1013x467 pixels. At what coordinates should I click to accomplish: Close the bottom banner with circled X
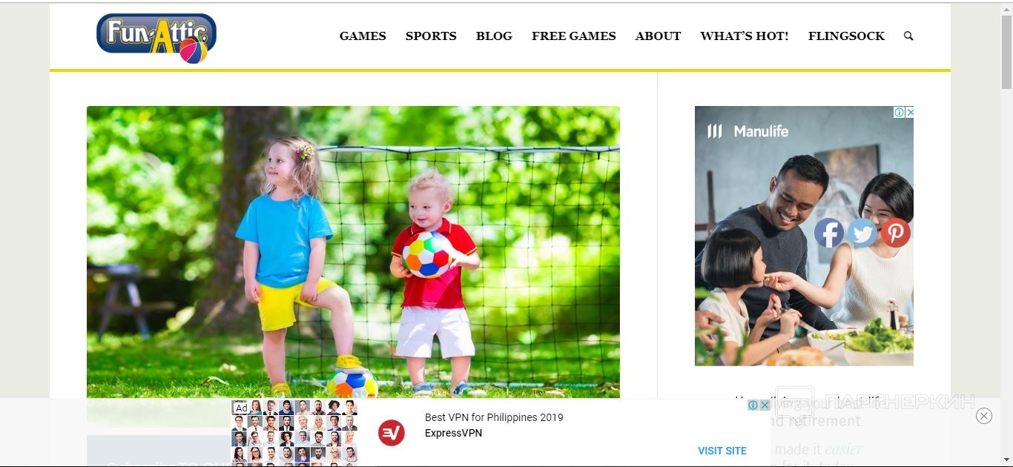click(984, 416)
